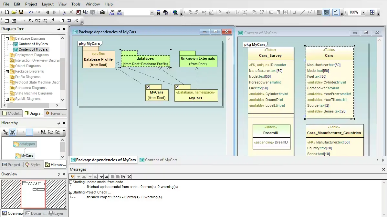
Task: Click the filter icon in Messages
Action: coord(73,177)
